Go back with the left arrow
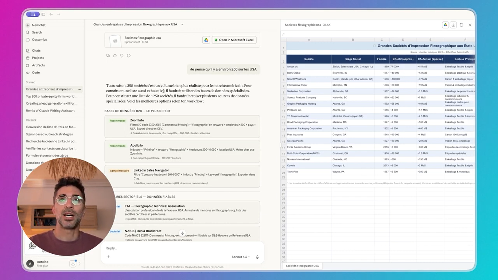Viewport: 498px width, 280px height. point(51,14)
